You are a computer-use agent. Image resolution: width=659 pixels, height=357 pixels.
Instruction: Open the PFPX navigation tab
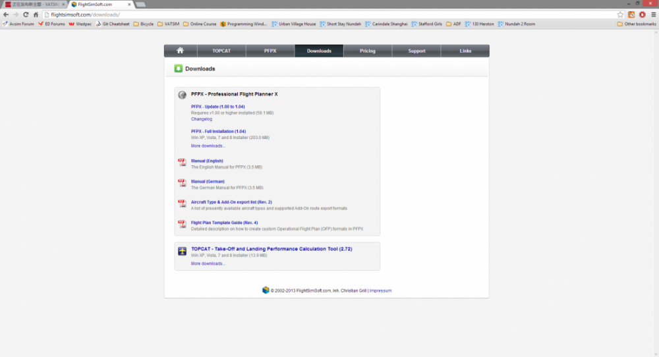[270, 51]
